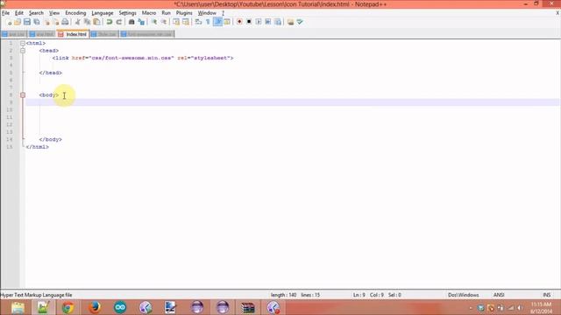The width and height of the screenshot is (561, 315).
Task: Close the current document via toolbar icon
Action: pyautogui.click(x=46, y=22)
